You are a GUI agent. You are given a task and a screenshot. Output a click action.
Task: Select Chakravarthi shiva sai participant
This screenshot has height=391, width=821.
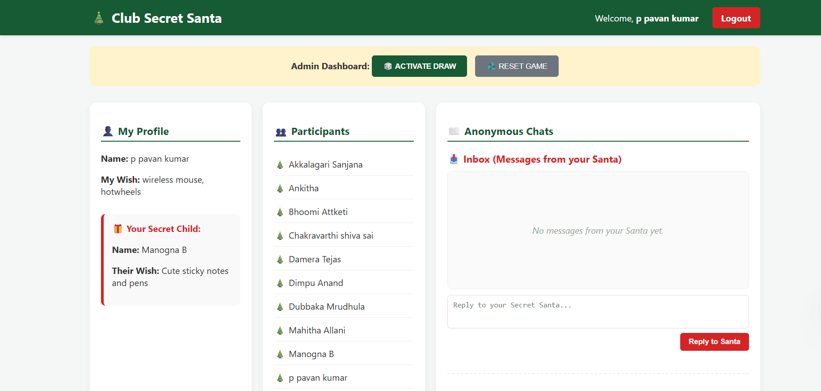[x=331, y=236]
